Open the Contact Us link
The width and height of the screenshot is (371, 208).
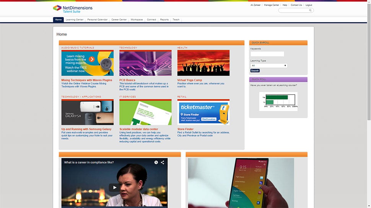tap(296, 5)
